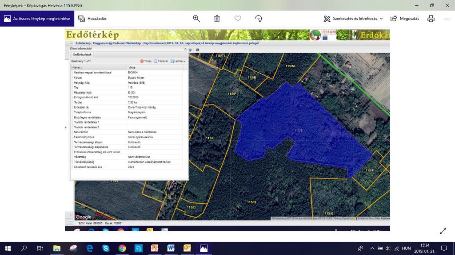Open File Explorer from the taskbar

click(57, 248)
